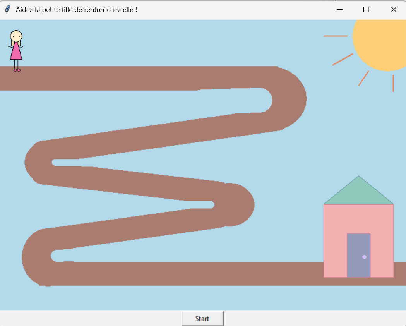
Task: Click the round doorknob on the door
Action: [364, 257]
